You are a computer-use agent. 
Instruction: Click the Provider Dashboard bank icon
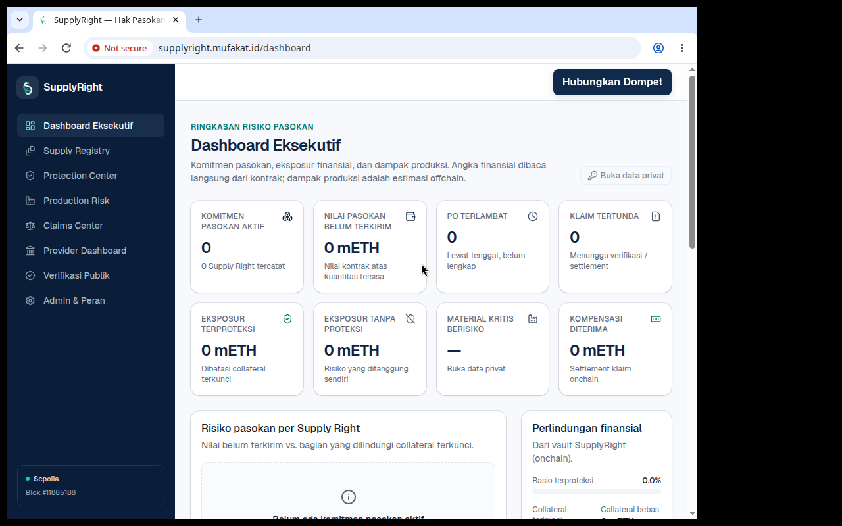pyautogui.click(x=30, y=251)
